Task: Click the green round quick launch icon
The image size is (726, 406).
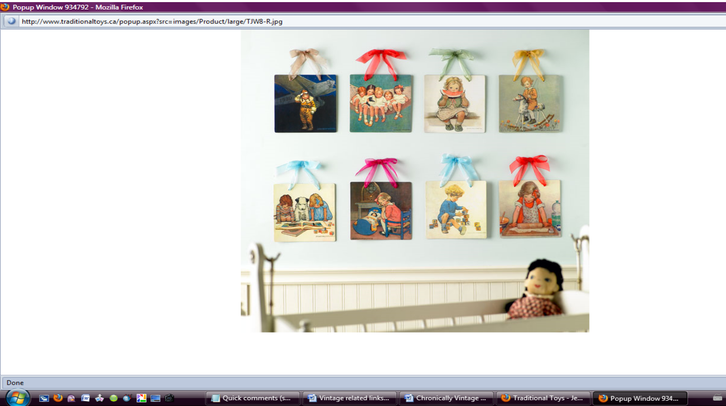Action: [113, 398]
